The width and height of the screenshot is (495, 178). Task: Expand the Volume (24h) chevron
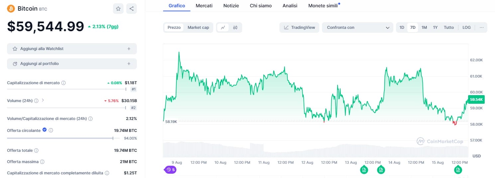(x=43, y=100)
